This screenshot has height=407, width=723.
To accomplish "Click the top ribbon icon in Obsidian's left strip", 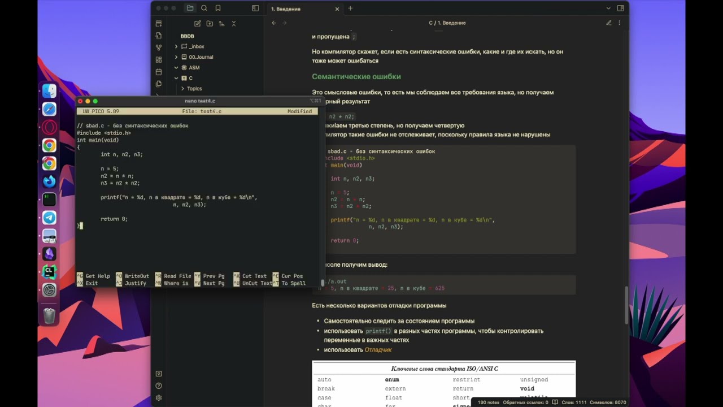I will (x=159, y=24).
